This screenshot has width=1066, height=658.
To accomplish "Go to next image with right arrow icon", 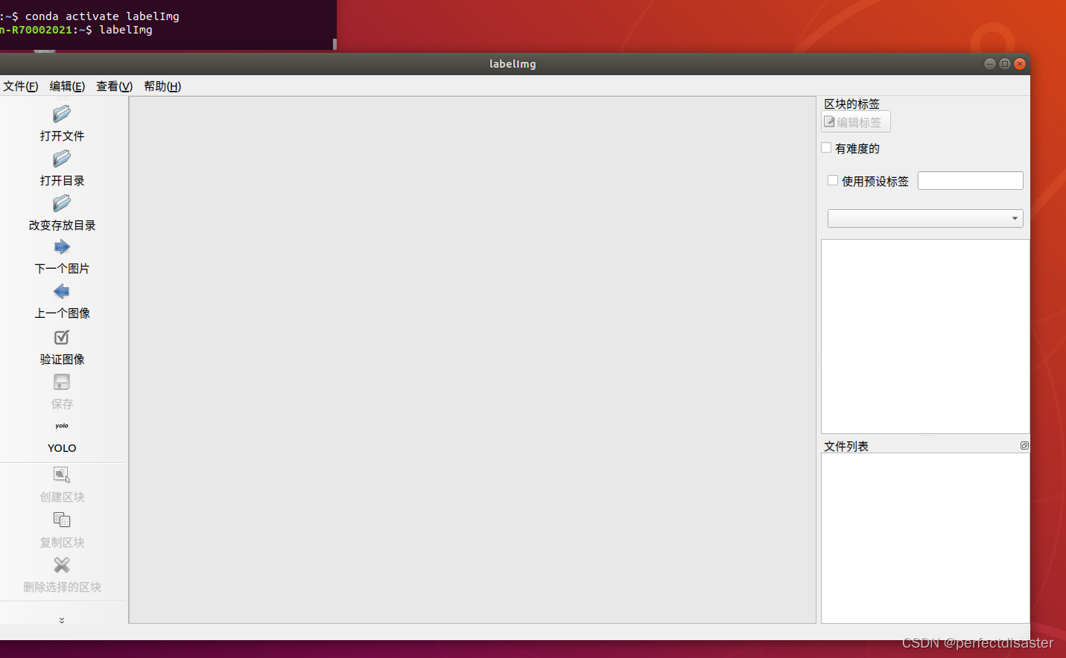I will (62, 247).
